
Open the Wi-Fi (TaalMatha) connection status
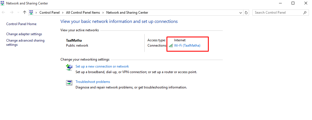pyautogui.click(x=187, y=45)
